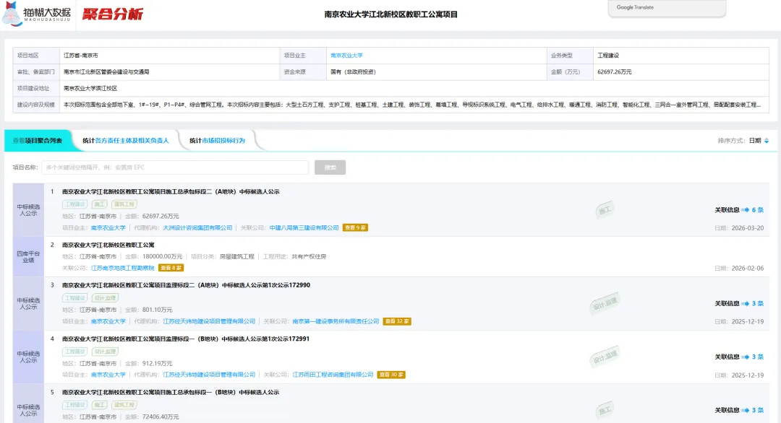
Task: Open 南京农业大学 owner link in result 1
Action: coord(108,227)
